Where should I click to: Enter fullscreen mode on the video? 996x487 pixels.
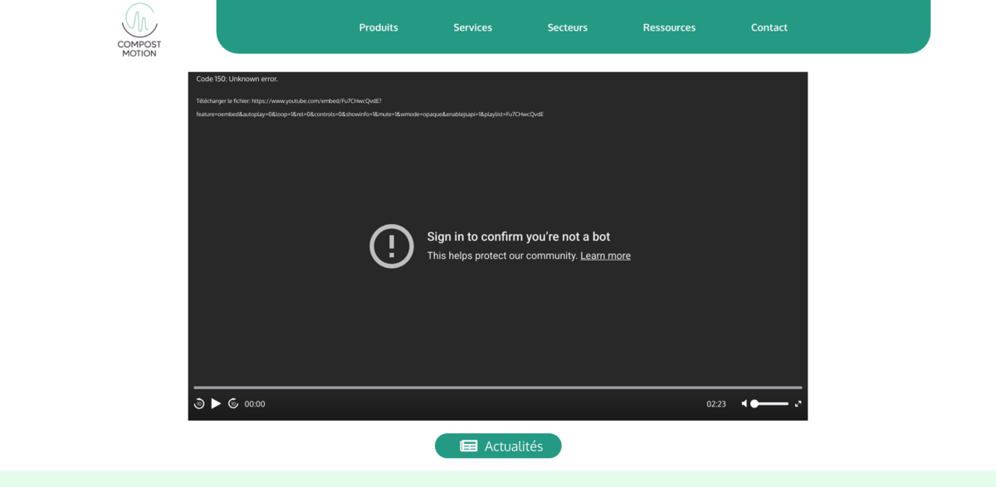pos(798,404)
